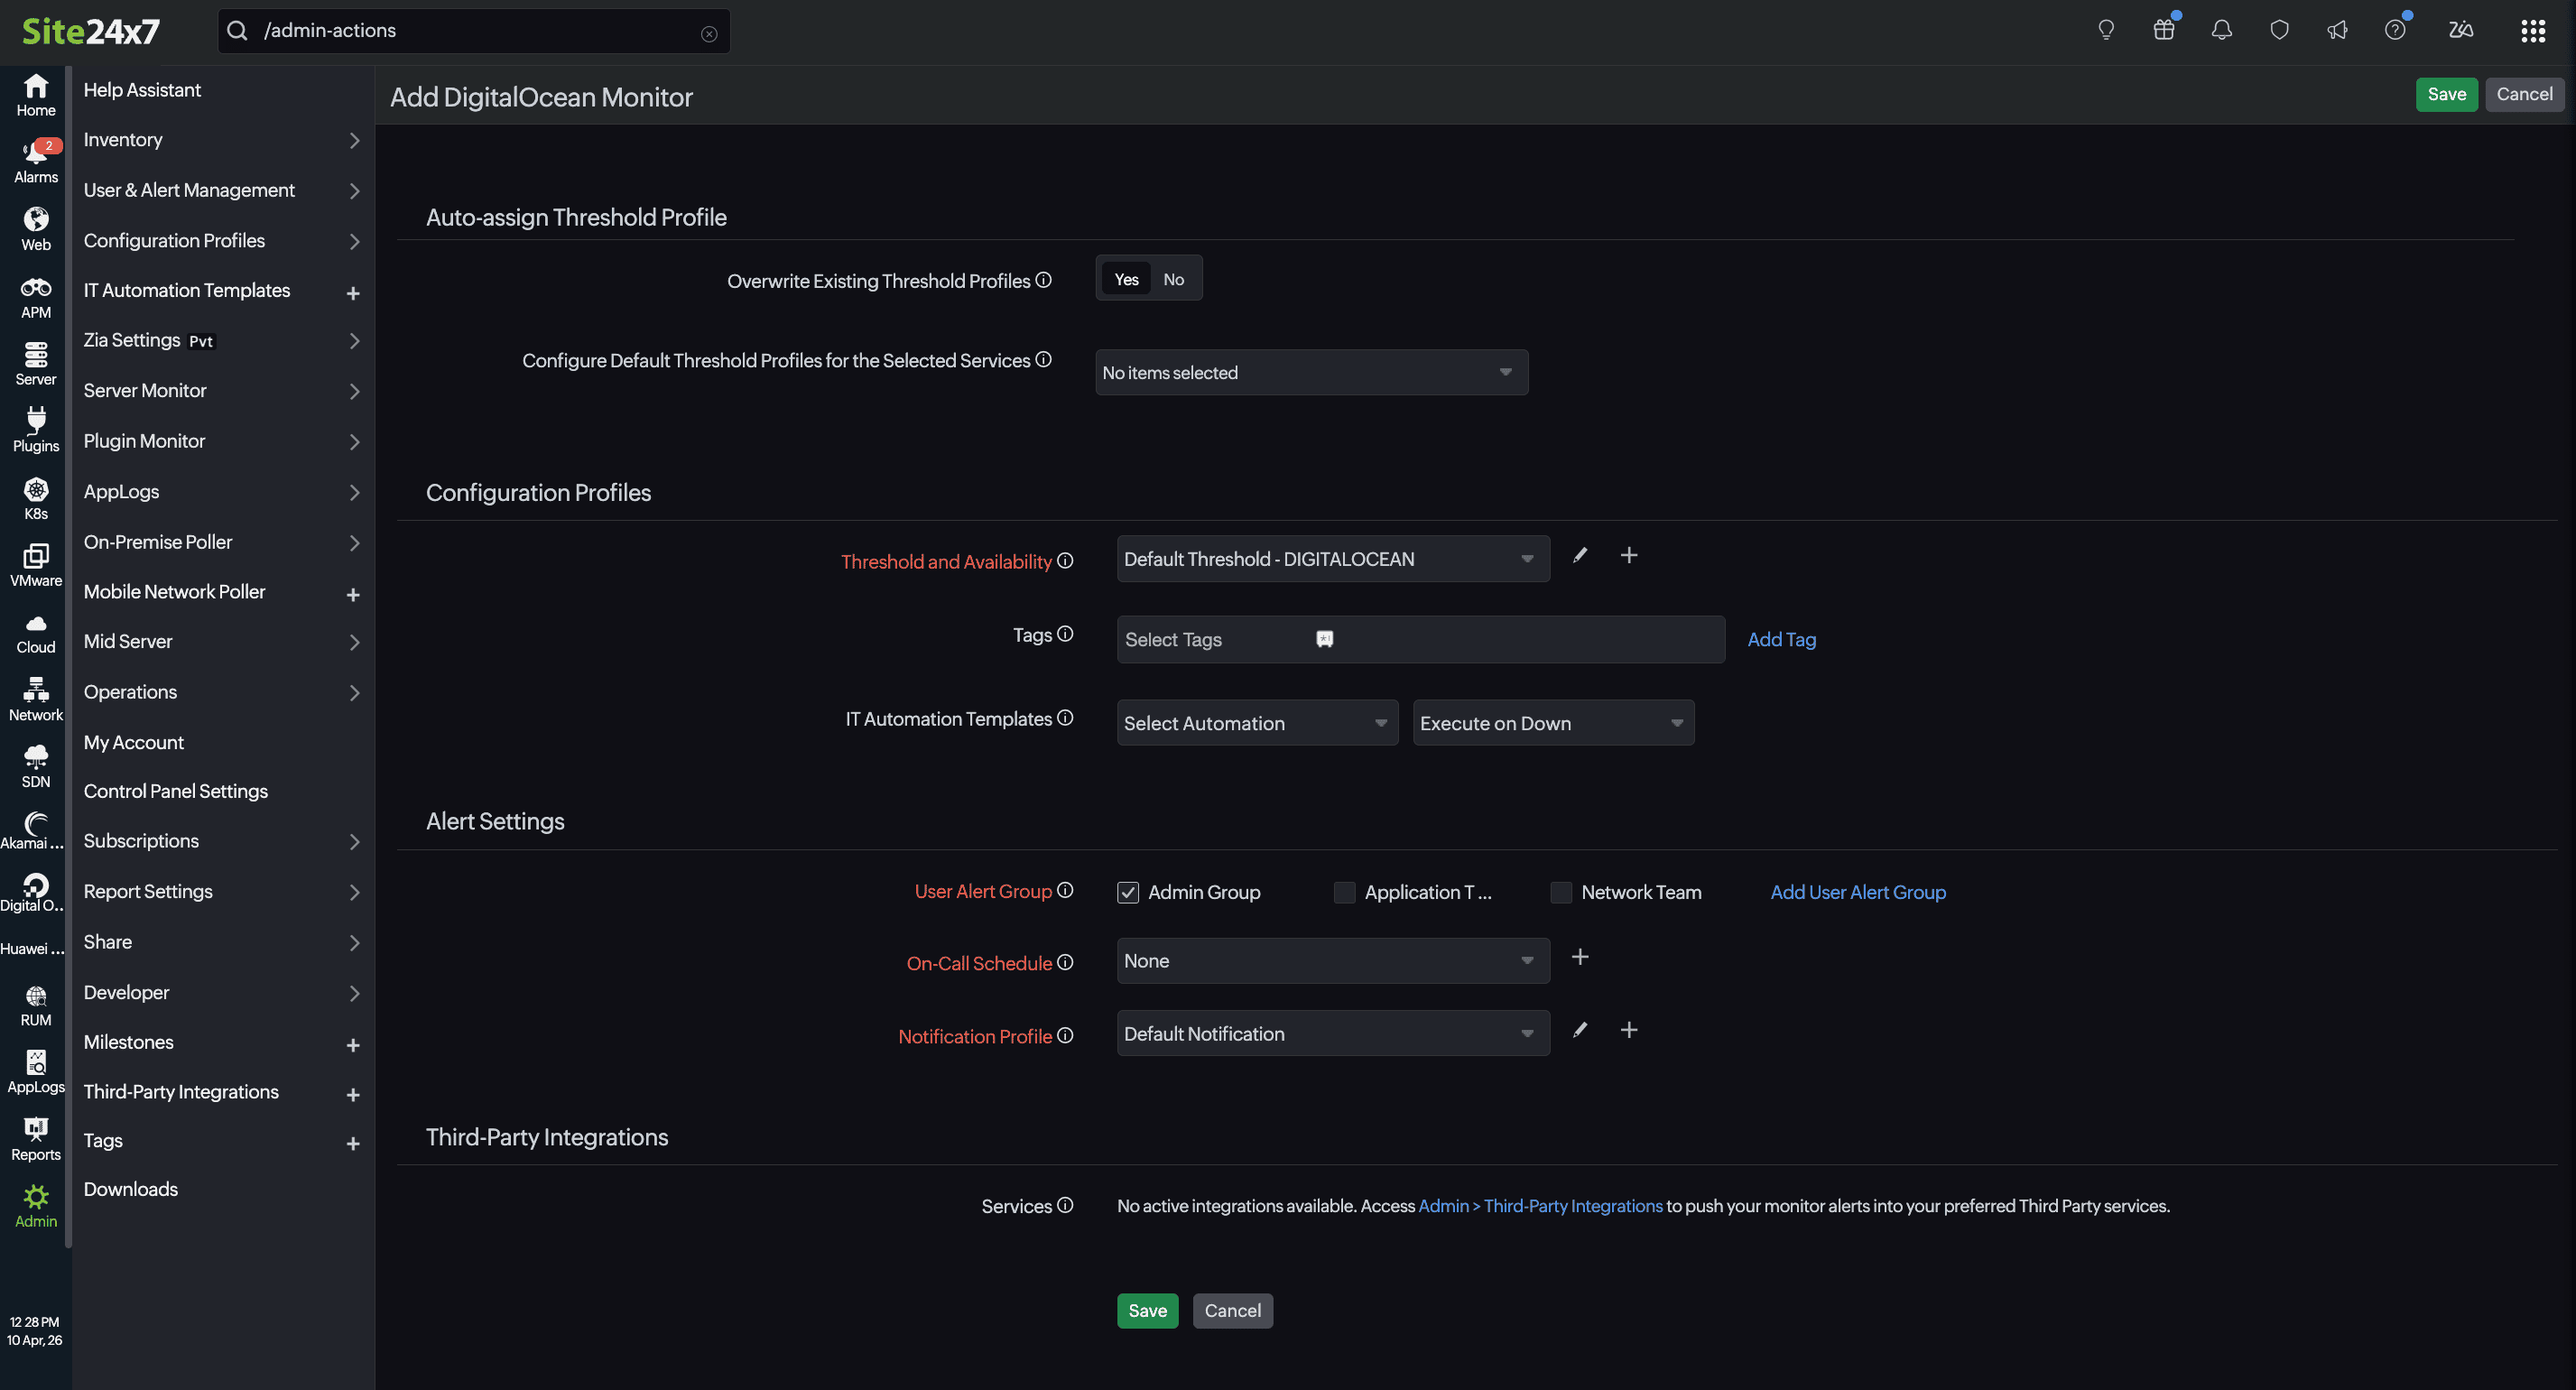
Task: Edit the Default Threshold profile with the pencil icon
Action: 1580,555
